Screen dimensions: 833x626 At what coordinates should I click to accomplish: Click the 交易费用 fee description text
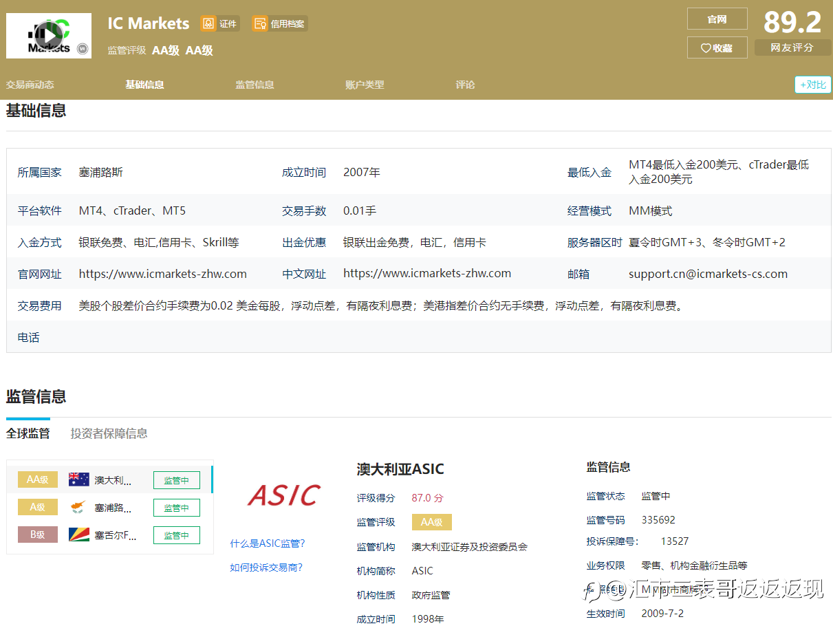(382, 305)
